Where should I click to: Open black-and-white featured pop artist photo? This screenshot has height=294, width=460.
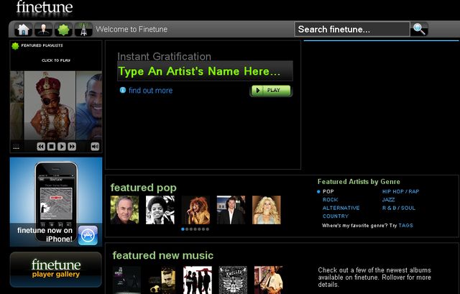point(160,210)
